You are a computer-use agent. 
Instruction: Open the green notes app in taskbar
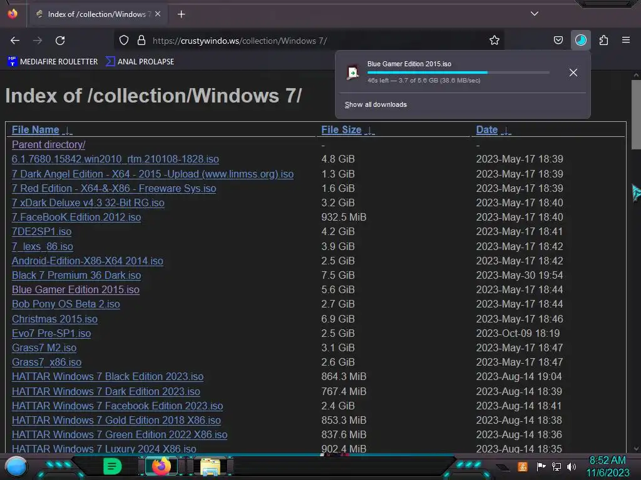tap(112, 466)
